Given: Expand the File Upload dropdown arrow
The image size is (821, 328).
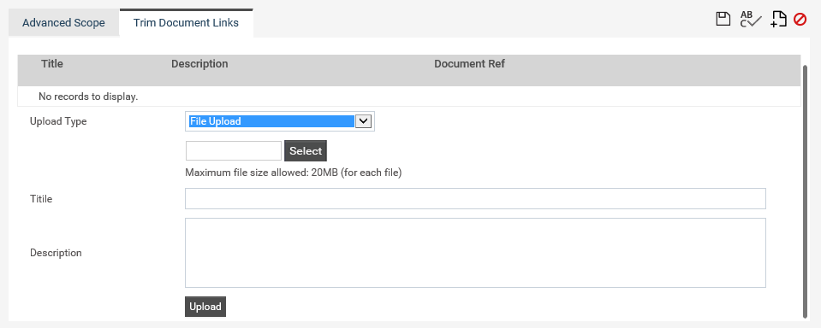Looking at the screenshot, I should tap(363, 121).
